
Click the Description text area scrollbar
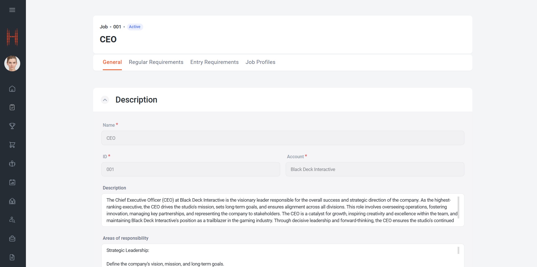coord(458,207)
